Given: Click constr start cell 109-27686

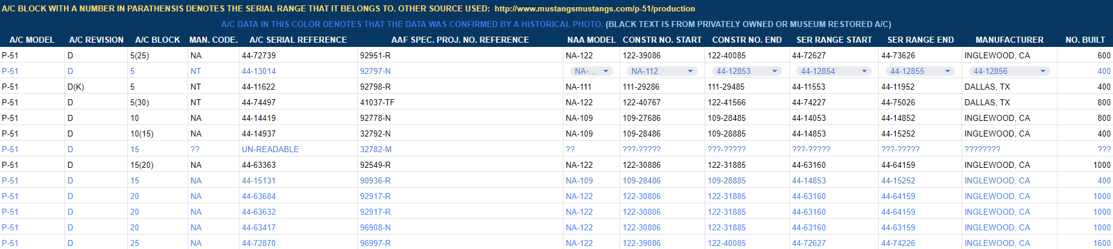Looking at the screenshot, I should click(x=662, y=118).
